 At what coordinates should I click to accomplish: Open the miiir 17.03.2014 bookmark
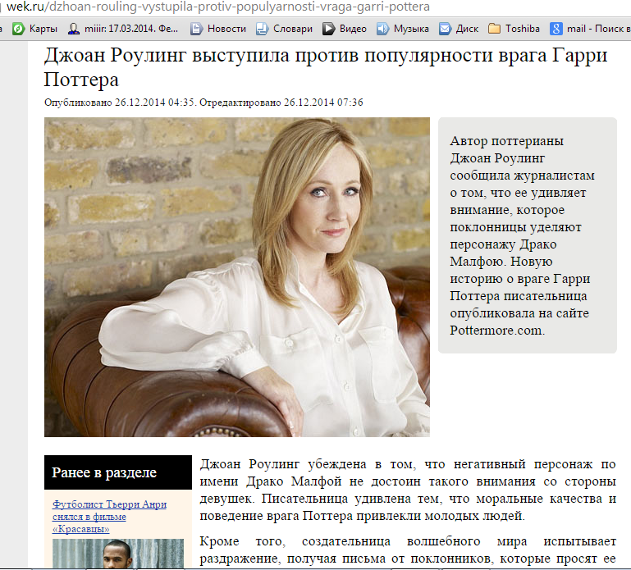click(x=123, y=29)
